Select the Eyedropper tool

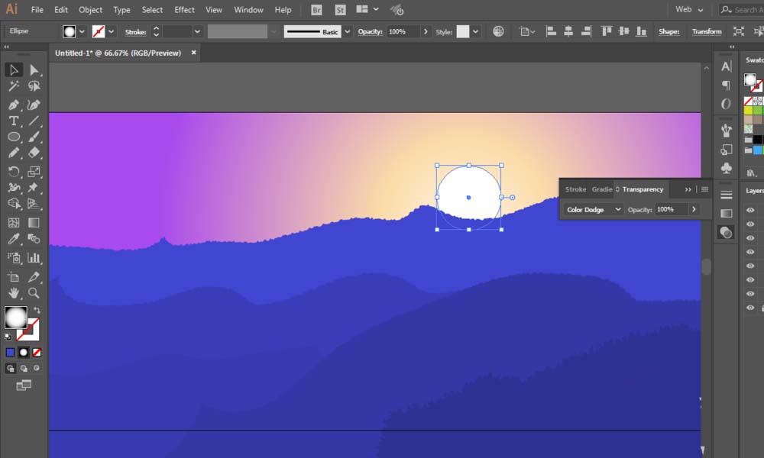point(14,239)
